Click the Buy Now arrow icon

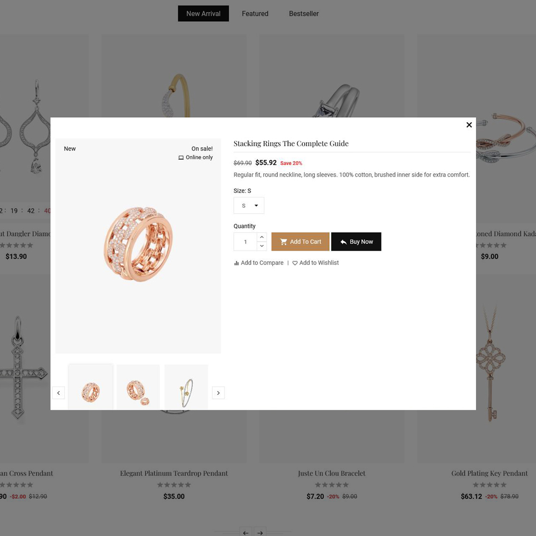tap(344, 242)
